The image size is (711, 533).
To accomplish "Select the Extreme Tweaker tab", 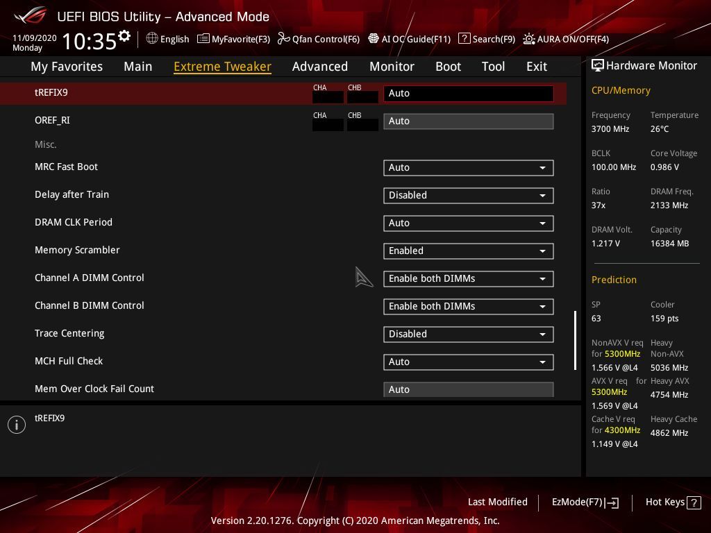I will (x=223, y=67).
